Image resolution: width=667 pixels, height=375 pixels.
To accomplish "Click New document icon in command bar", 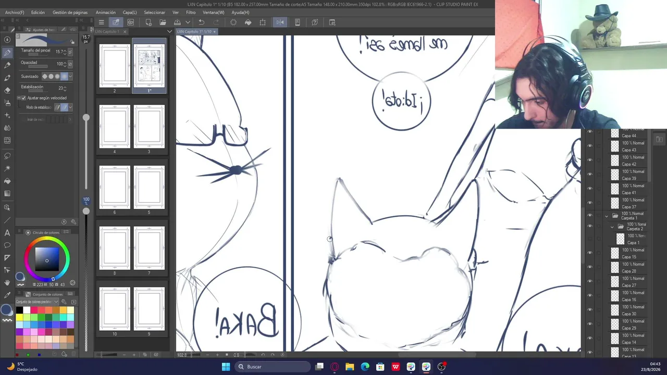I will (x=149, y=22).
